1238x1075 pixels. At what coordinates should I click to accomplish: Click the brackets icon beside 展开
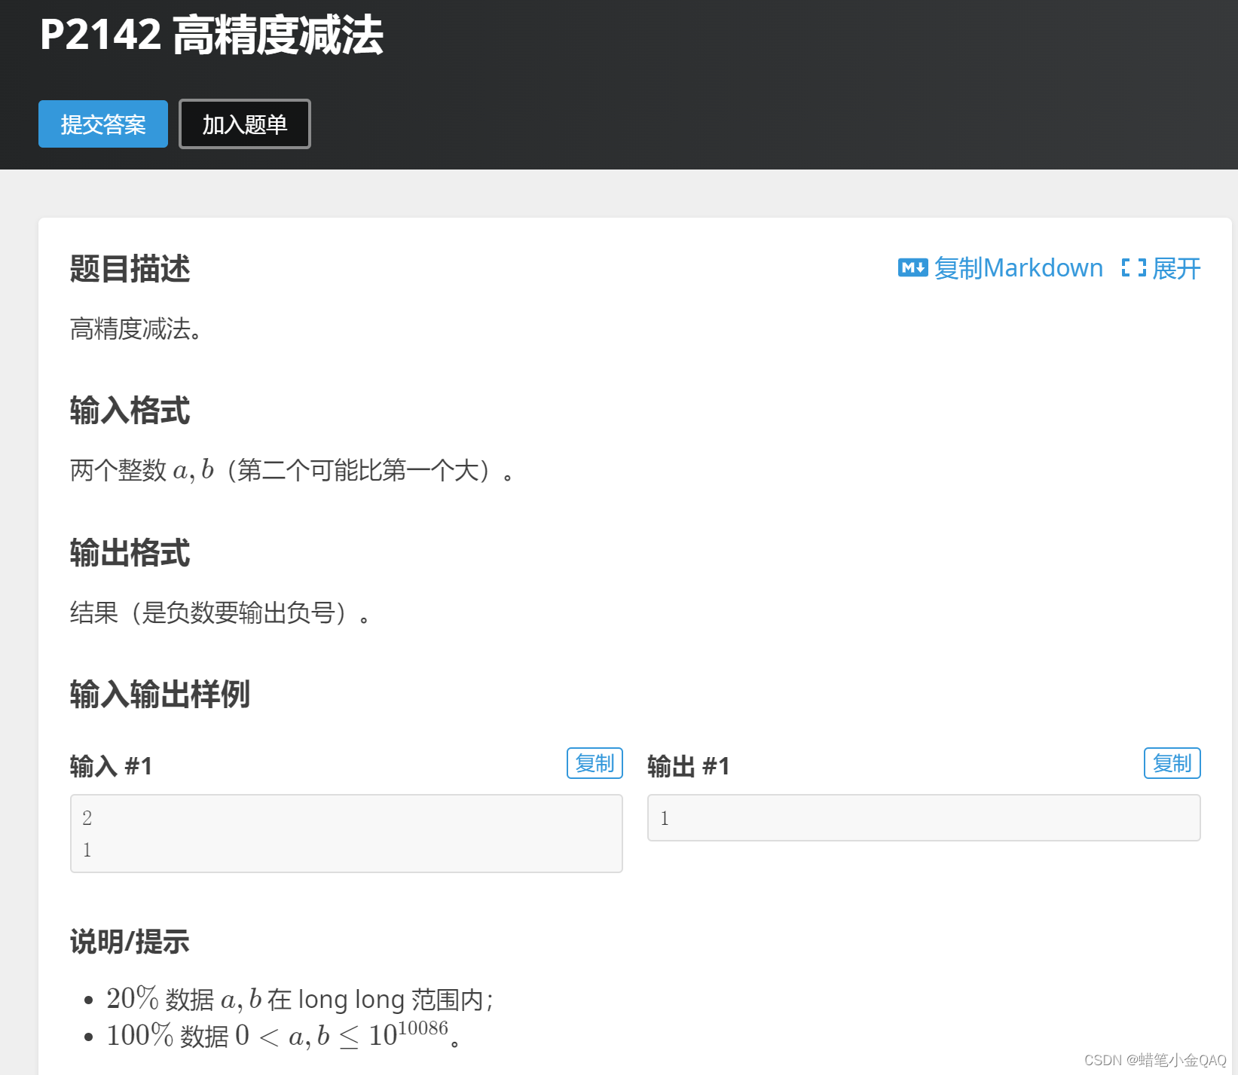(x=1133, y=267)
